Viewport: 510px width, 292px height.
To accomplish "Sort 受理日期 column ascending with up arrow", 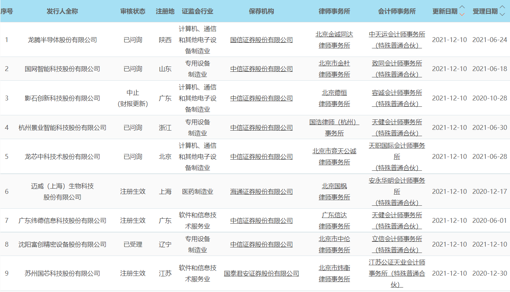I will (503, 7).
